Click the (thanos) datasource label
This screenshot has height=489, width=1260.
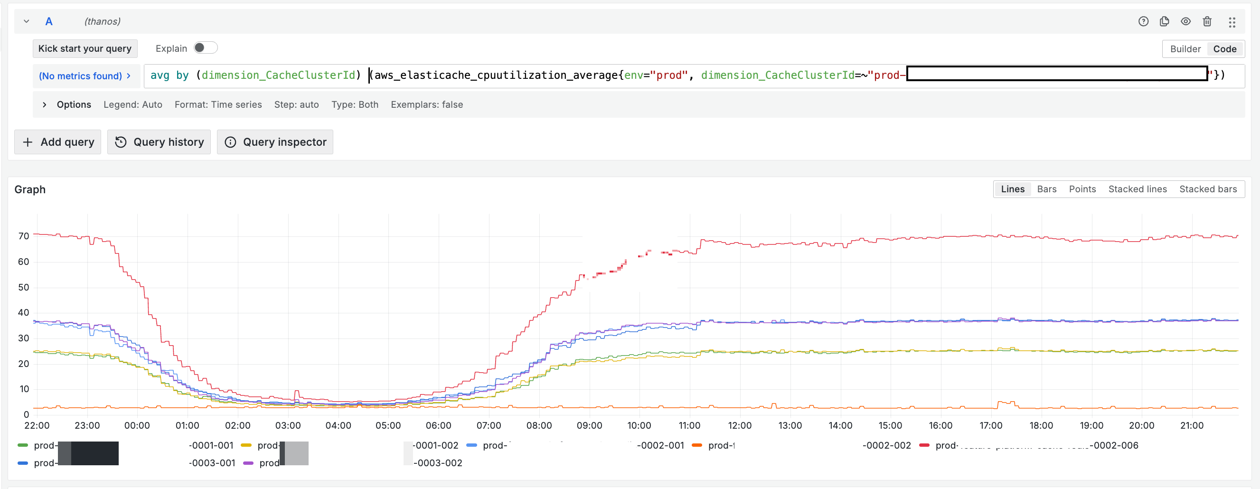[x=102, y=21]
